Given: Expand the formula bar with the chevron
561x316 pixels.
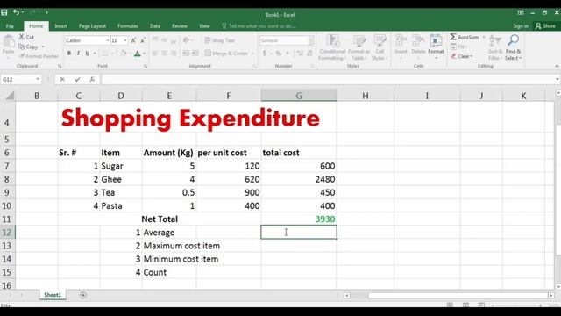Looking at the screenshot, I should pyautogui.click(x=557, y=80).
